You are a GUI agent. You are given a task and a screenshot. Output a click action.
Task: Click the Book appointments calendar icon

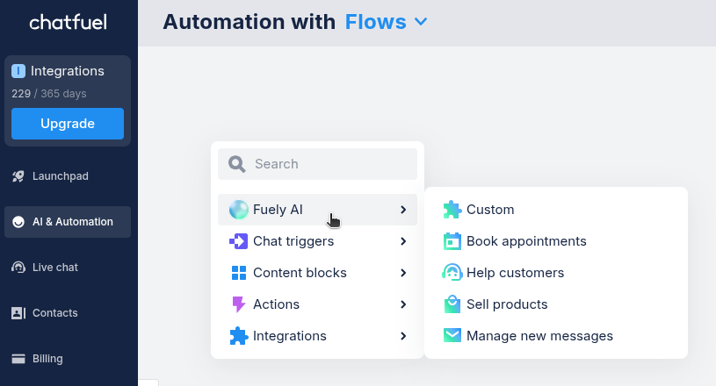click(452, 241)
